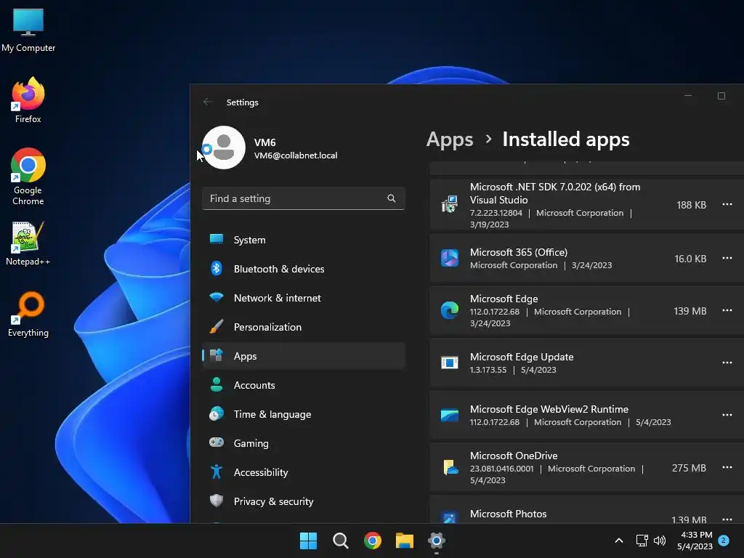744x558 pixels.
Task: Open the Accessibility category
Action: point(304,472)
